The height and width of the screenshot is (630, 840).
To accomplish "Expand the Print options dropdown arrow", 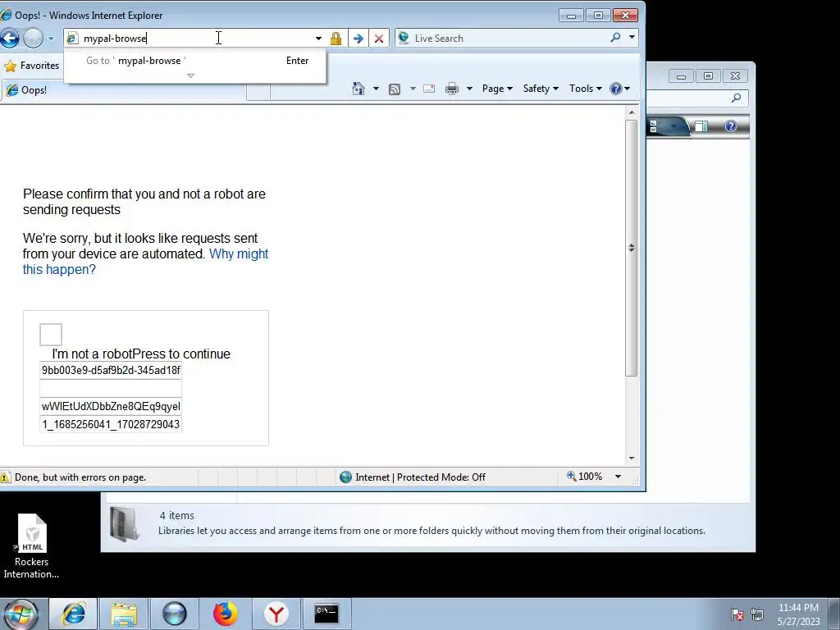I will click(x=469, y=89).
